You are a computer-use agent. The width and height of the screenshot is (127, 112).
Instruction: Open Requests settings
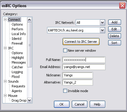pyautogui.click(x=18, y=86)
